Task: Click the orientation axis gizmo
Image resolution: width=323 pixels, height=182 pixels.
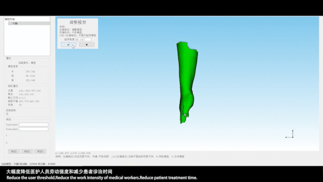Action: click(289, 134)
